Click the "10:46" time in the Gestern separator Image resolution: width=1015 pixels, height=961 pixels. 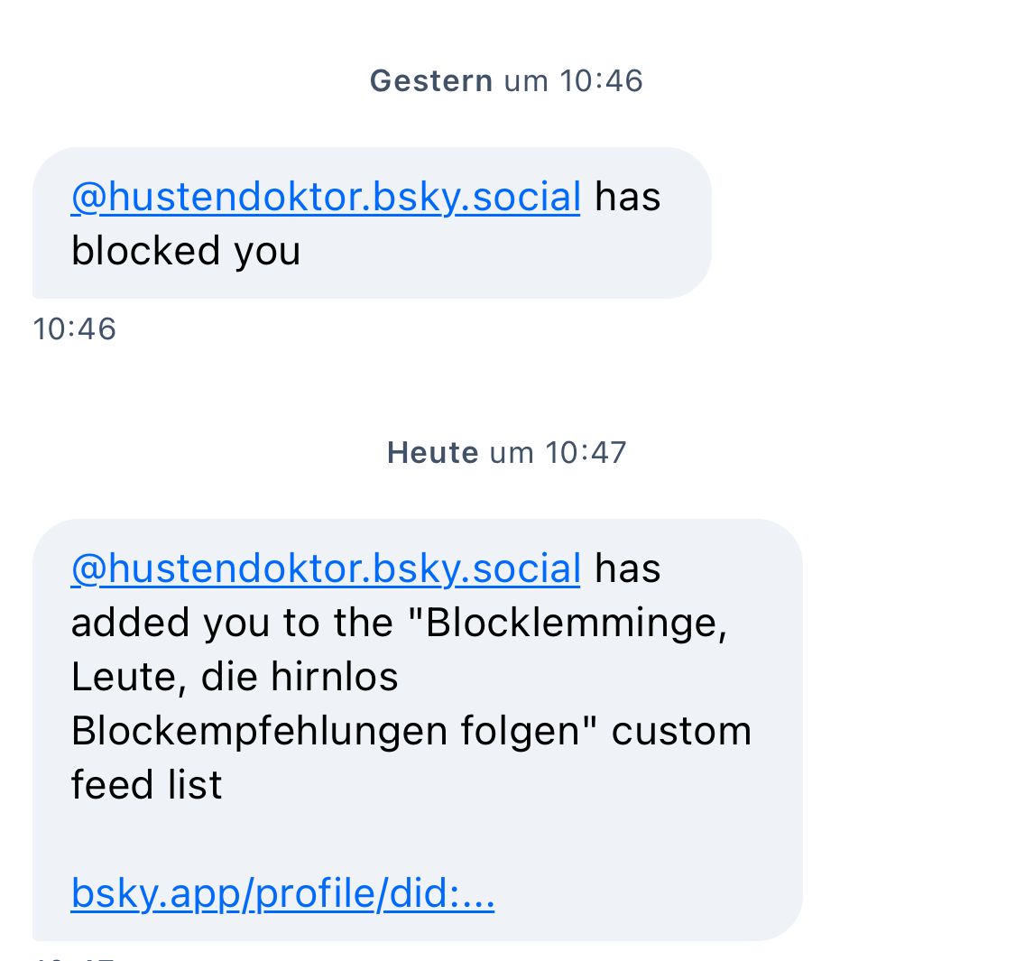click(601, 81)
